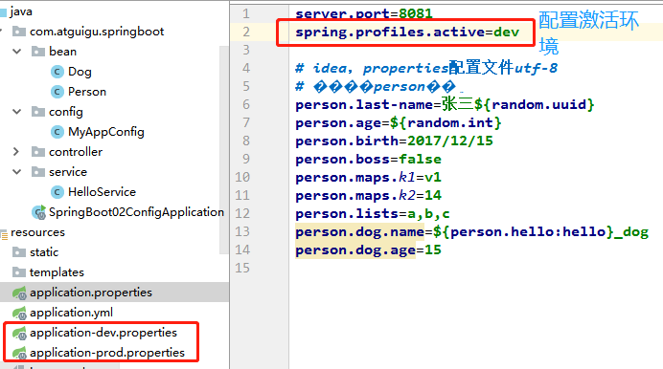
Task: Select the Person class in tree
Action: coord(87,92)
